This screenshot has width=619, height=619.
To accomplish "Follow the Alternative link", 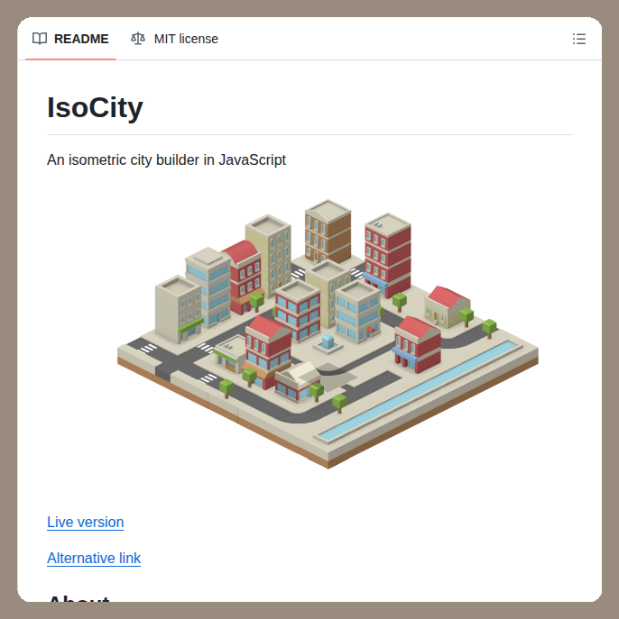I will tap(94, 558).
